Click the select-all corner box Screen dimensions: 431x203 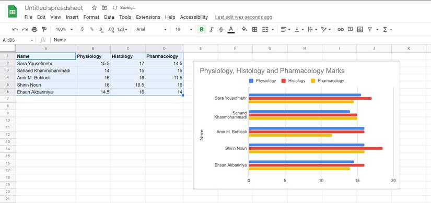click(8, 49)
